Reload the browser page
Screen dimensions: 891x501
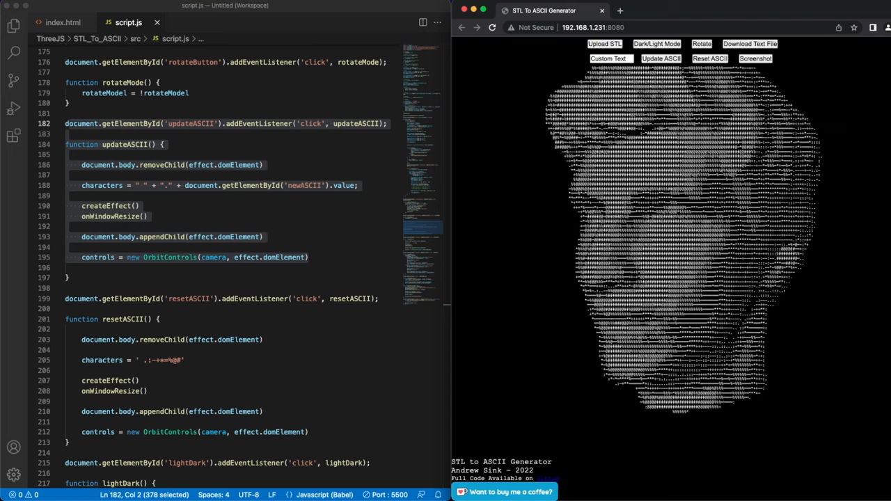point(492,28)
